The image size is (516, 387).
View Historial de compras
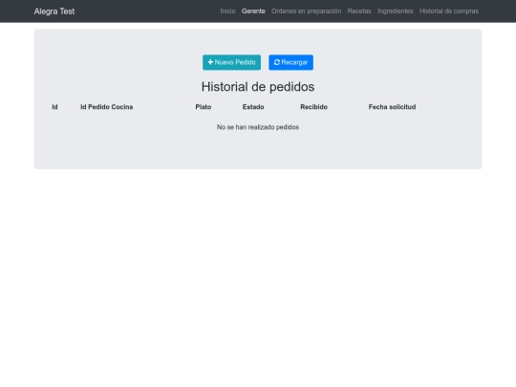coord(449,11)
